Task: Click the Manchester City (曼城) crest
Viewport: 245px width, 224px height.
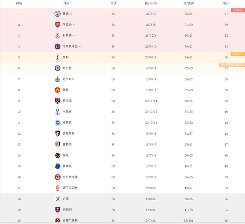Action: coord(57,13)
